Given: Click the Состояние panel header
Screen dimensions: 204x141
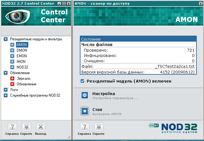Looking at the screenshot, I should [138, 39].
